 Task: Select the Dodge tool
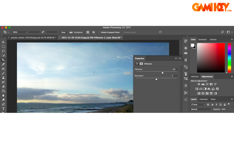3,100
